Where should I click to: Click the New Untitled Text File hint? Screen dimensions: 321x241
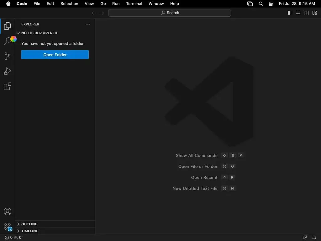tap(195, 188)
